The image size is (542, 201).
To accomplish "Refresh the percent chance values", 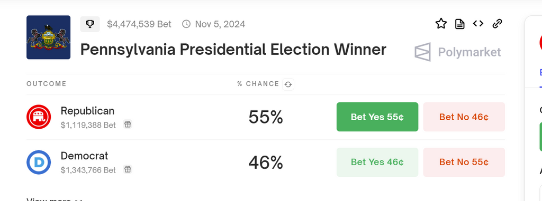I will (288, 84).
